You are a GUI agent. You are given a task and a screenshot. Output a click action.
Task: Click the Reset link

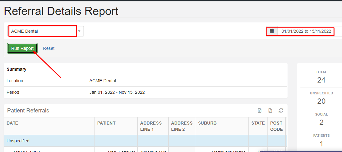48,48
